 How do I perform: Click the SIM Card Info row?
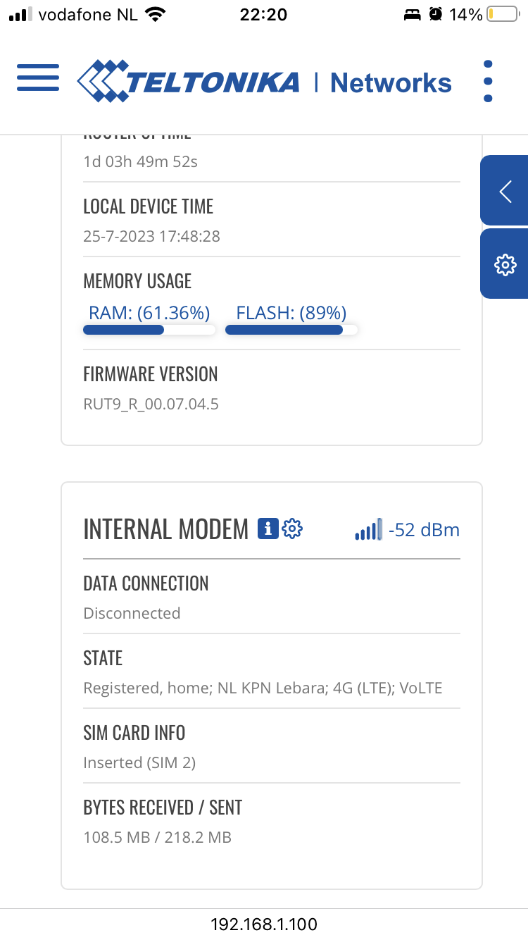pos(272,746)
